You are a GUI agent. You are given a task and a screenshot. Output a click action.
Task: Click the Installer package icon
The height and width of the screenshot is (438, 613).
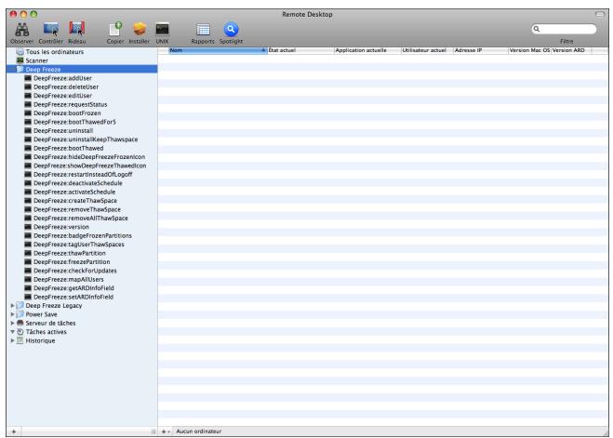point(140,30)
